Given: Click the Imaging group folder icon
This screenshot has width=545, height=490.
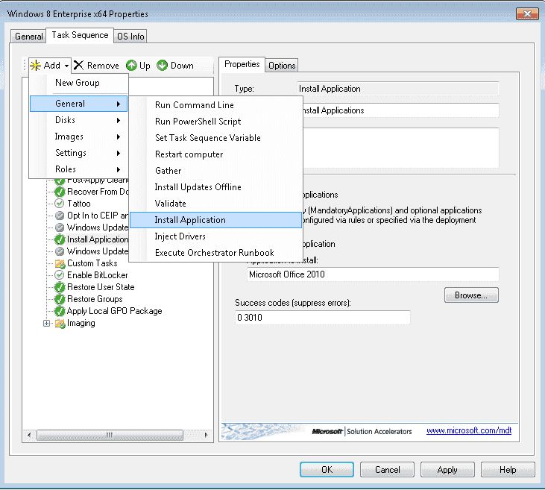Looking at the screenshot, I should (x=60, y=323).
